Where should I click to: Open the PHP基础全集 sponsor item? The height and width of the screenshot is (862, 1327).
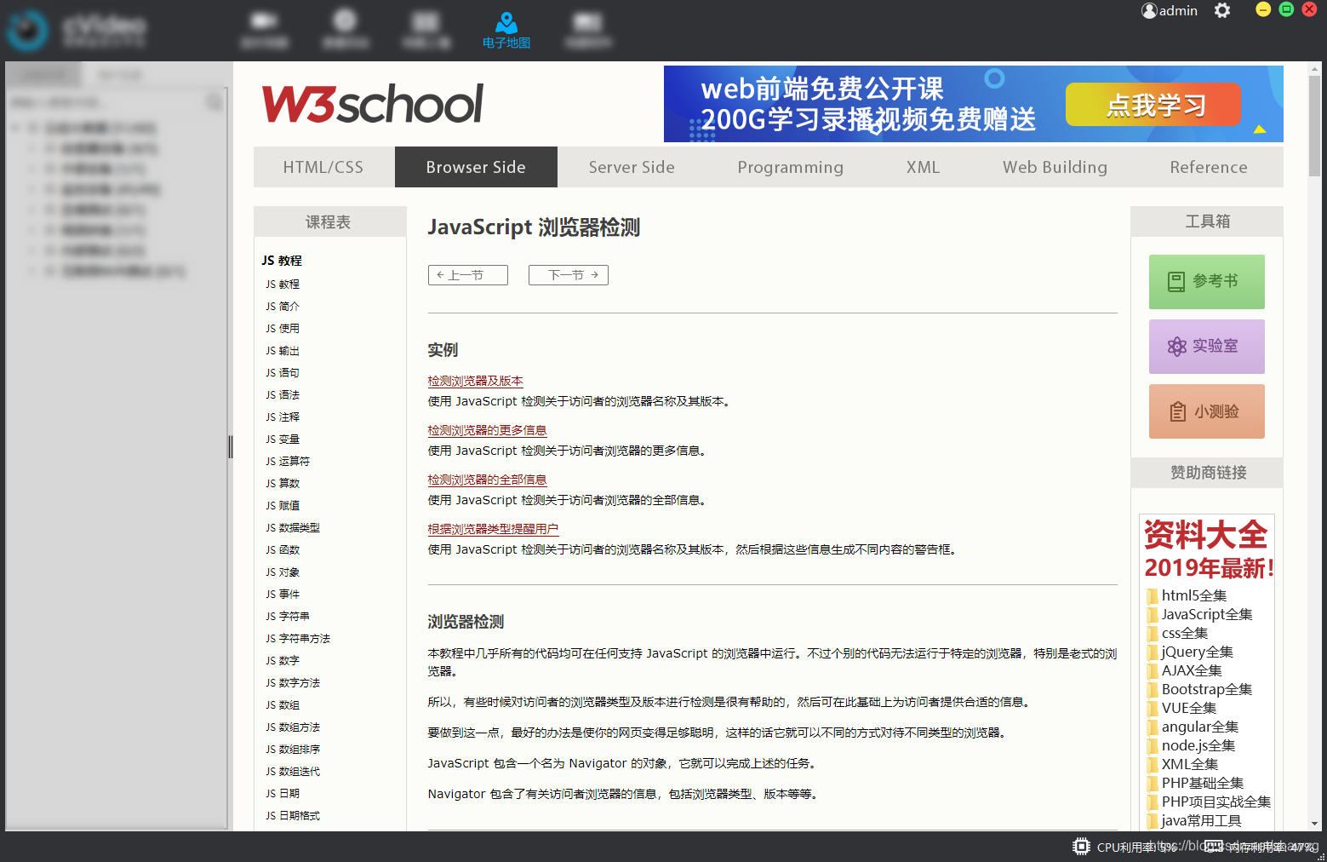(x=1203, y=783)
